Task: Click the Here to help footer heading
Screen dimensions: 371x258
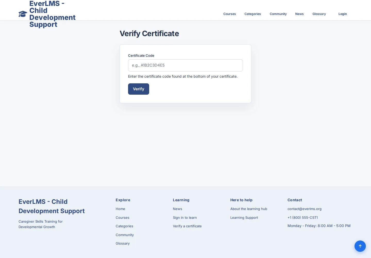Action: (241, 200)
